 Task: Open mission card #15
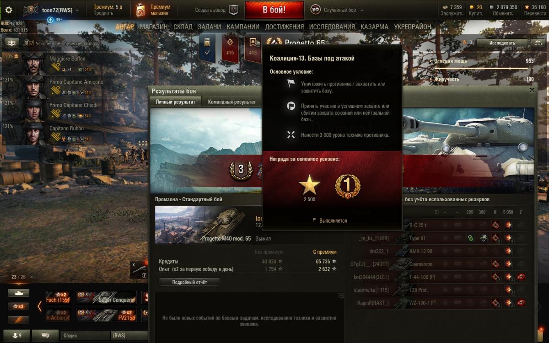[x=230, y=48]
